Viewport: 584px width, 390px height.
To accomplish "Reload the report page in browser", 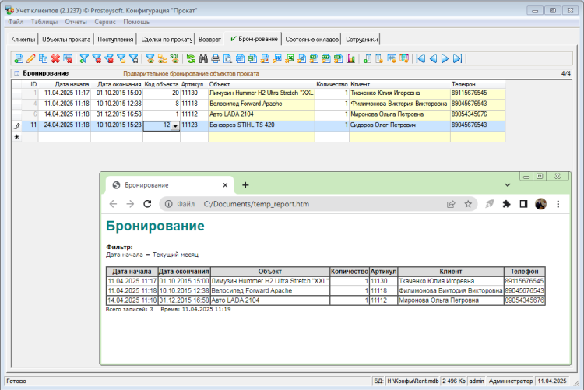I will (146, 204).
